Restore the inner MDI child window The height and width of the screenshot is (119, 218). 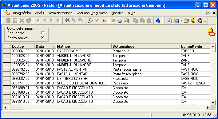point(209,13)
